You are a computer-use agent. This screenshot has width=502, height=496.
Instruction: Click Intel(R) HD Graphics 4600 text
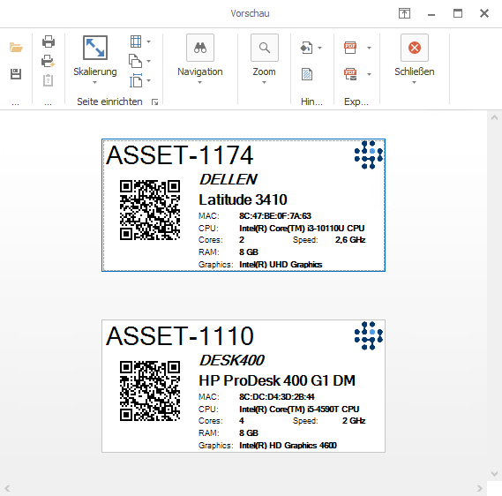pyautogui.click(x=288, y=446)
